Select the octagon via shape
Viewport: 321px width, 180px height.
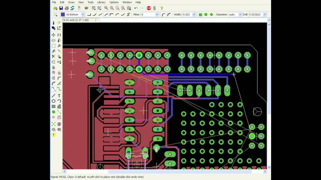click(x=211, y=14)
